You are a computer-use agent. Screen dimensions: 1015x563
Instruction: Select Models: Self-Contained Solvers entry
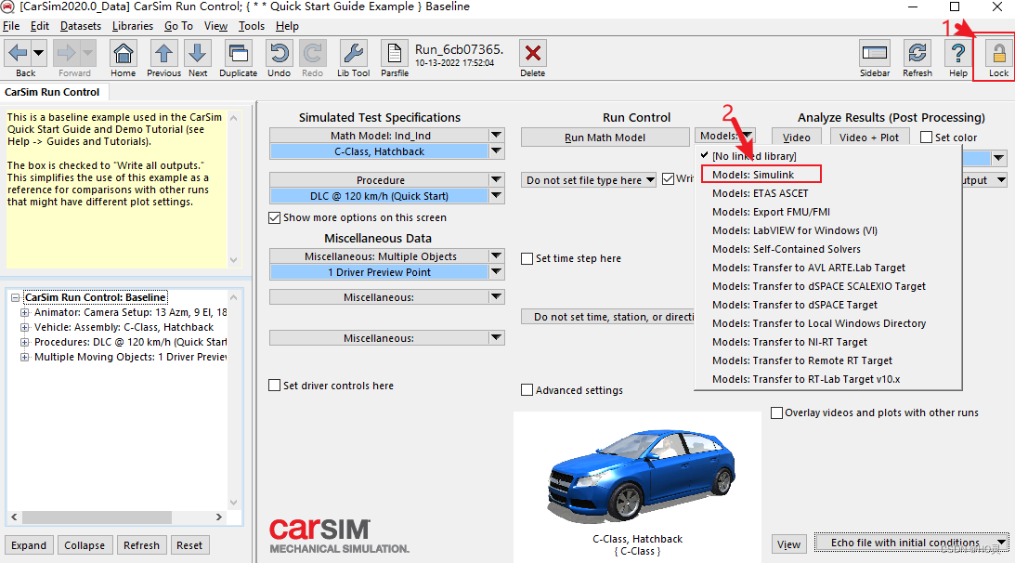tap(786, 249)
